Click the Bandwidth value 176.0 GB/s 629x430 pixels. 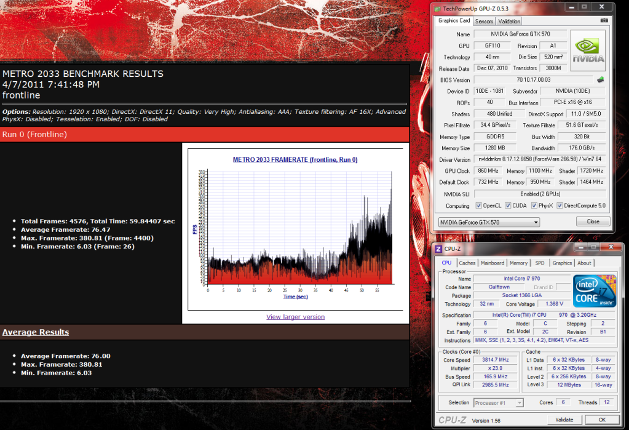click(581, 148)
